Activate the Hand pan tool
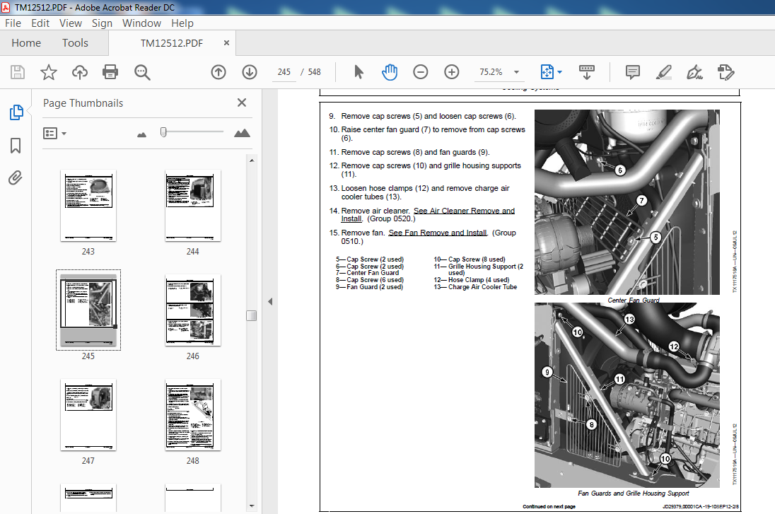The height and width of the screenshot is (514, 775). pos(390,72)
